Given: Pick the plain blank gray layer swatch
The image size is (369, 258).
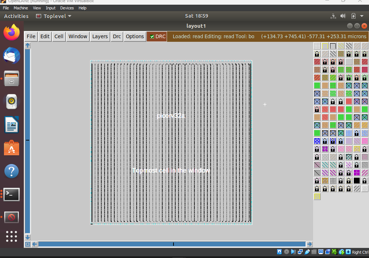Looking at the screenshot, I should (349, 62).
